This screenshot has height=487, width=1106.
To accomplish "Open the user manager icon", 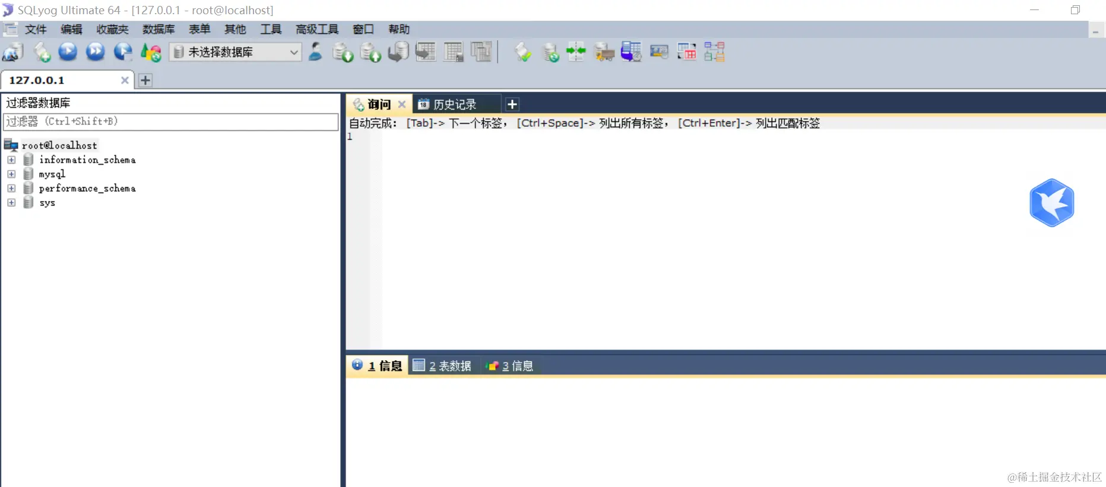I will [x=315, y=52].
